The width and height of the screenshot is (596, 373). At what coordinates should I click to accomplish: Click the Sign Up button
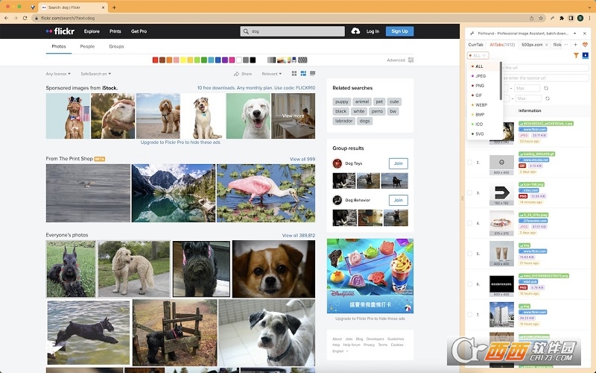coord(399,31)
